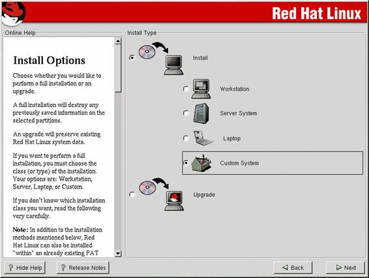Viewport: 369px width, 278px height.
Task: Click the Workstation computer icon
Action: tap(201, 89)
